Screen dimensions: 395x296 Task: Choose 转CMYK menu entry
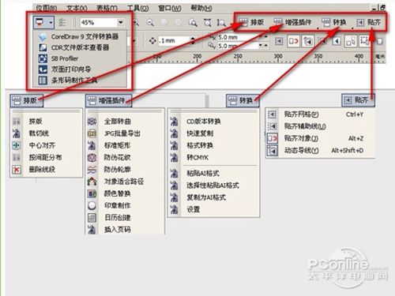click(213, 157)
